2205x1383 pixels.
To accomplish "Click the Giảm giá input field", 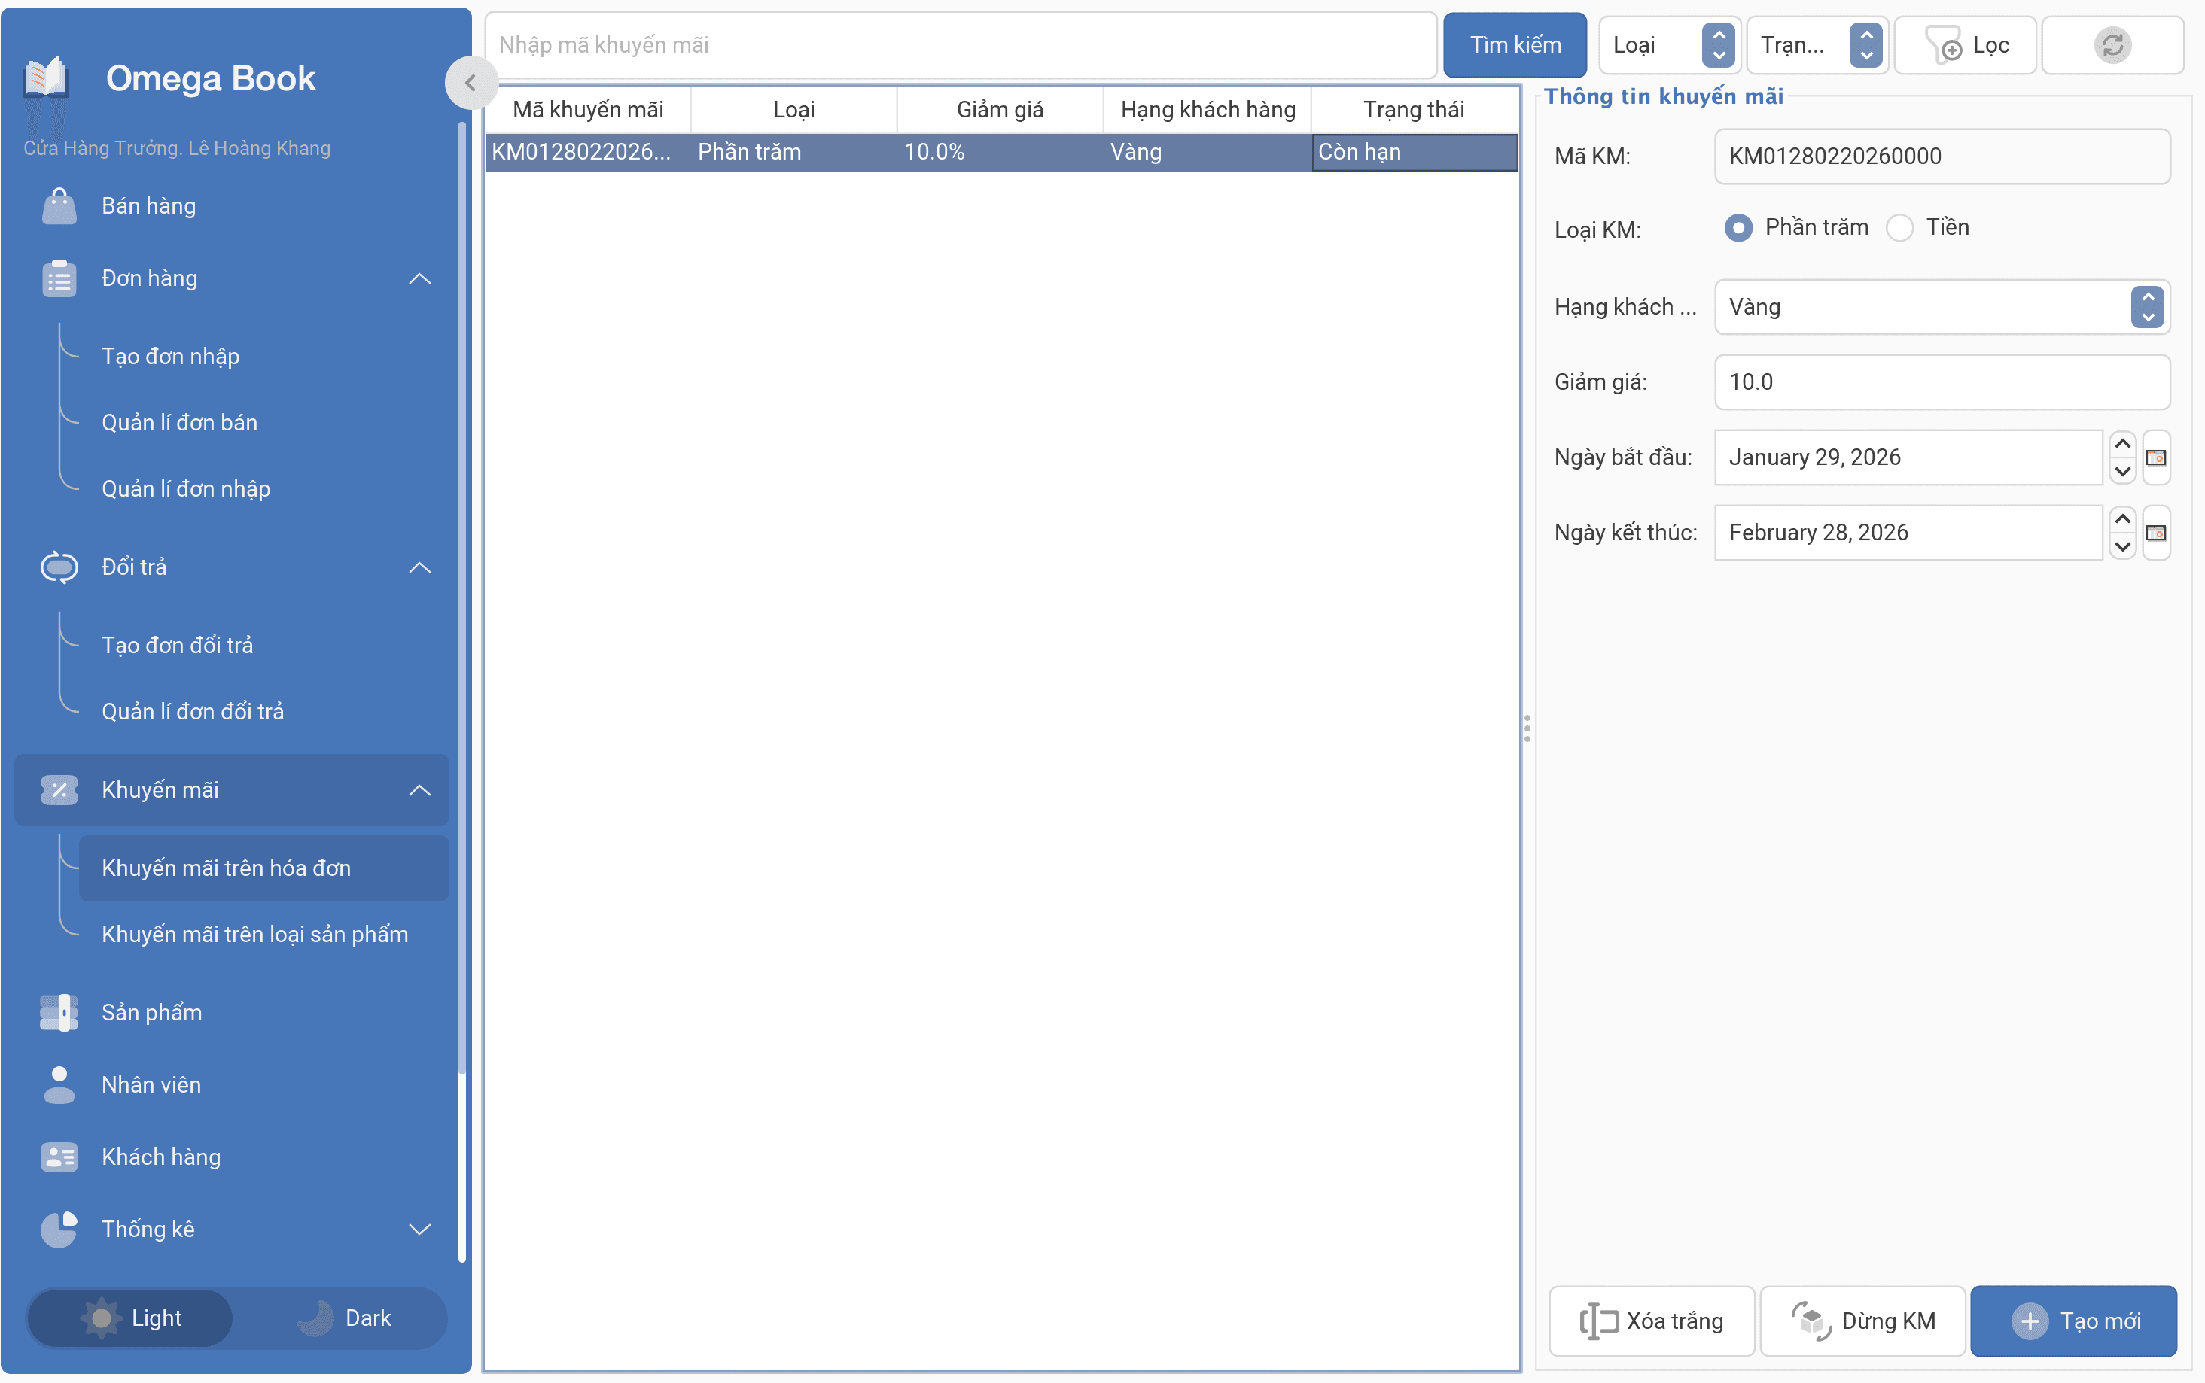I will coord(1942,382).
